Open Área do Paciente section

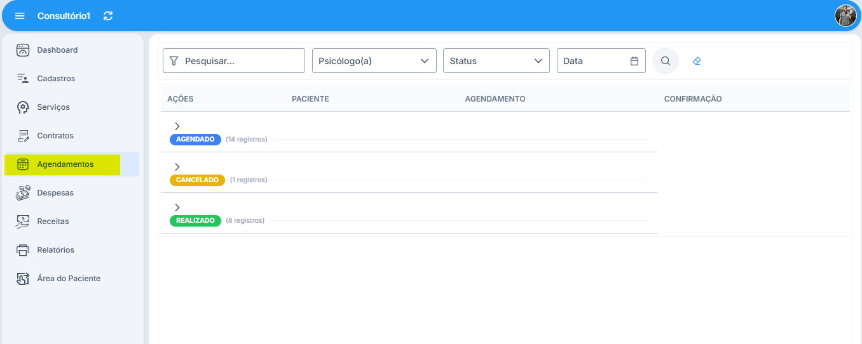[x=69, y=279]
